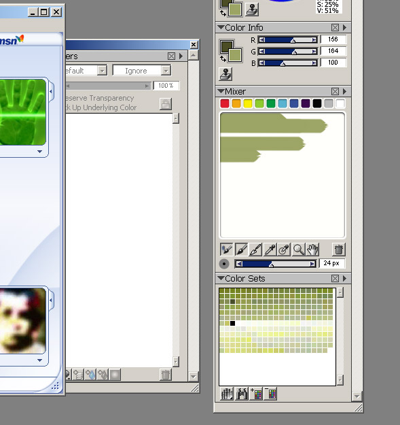This screenshot has height=425, width=400.
Task: Pick the red color well in the Mixer
Action: pos(225,103)
